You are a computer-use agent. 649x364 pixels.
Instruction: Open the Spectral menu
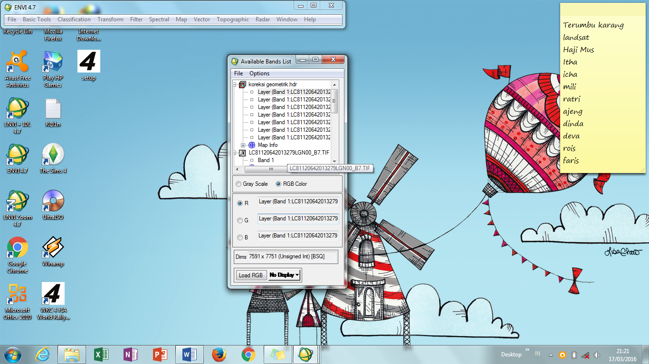pyautogui.click(x=159, y=19)
